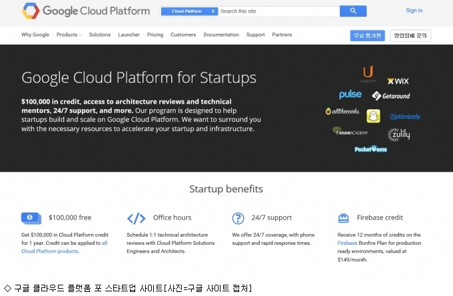Click the Google Cloud Platform title text
This screenshot has width=453, height=296.
point(96,11)
